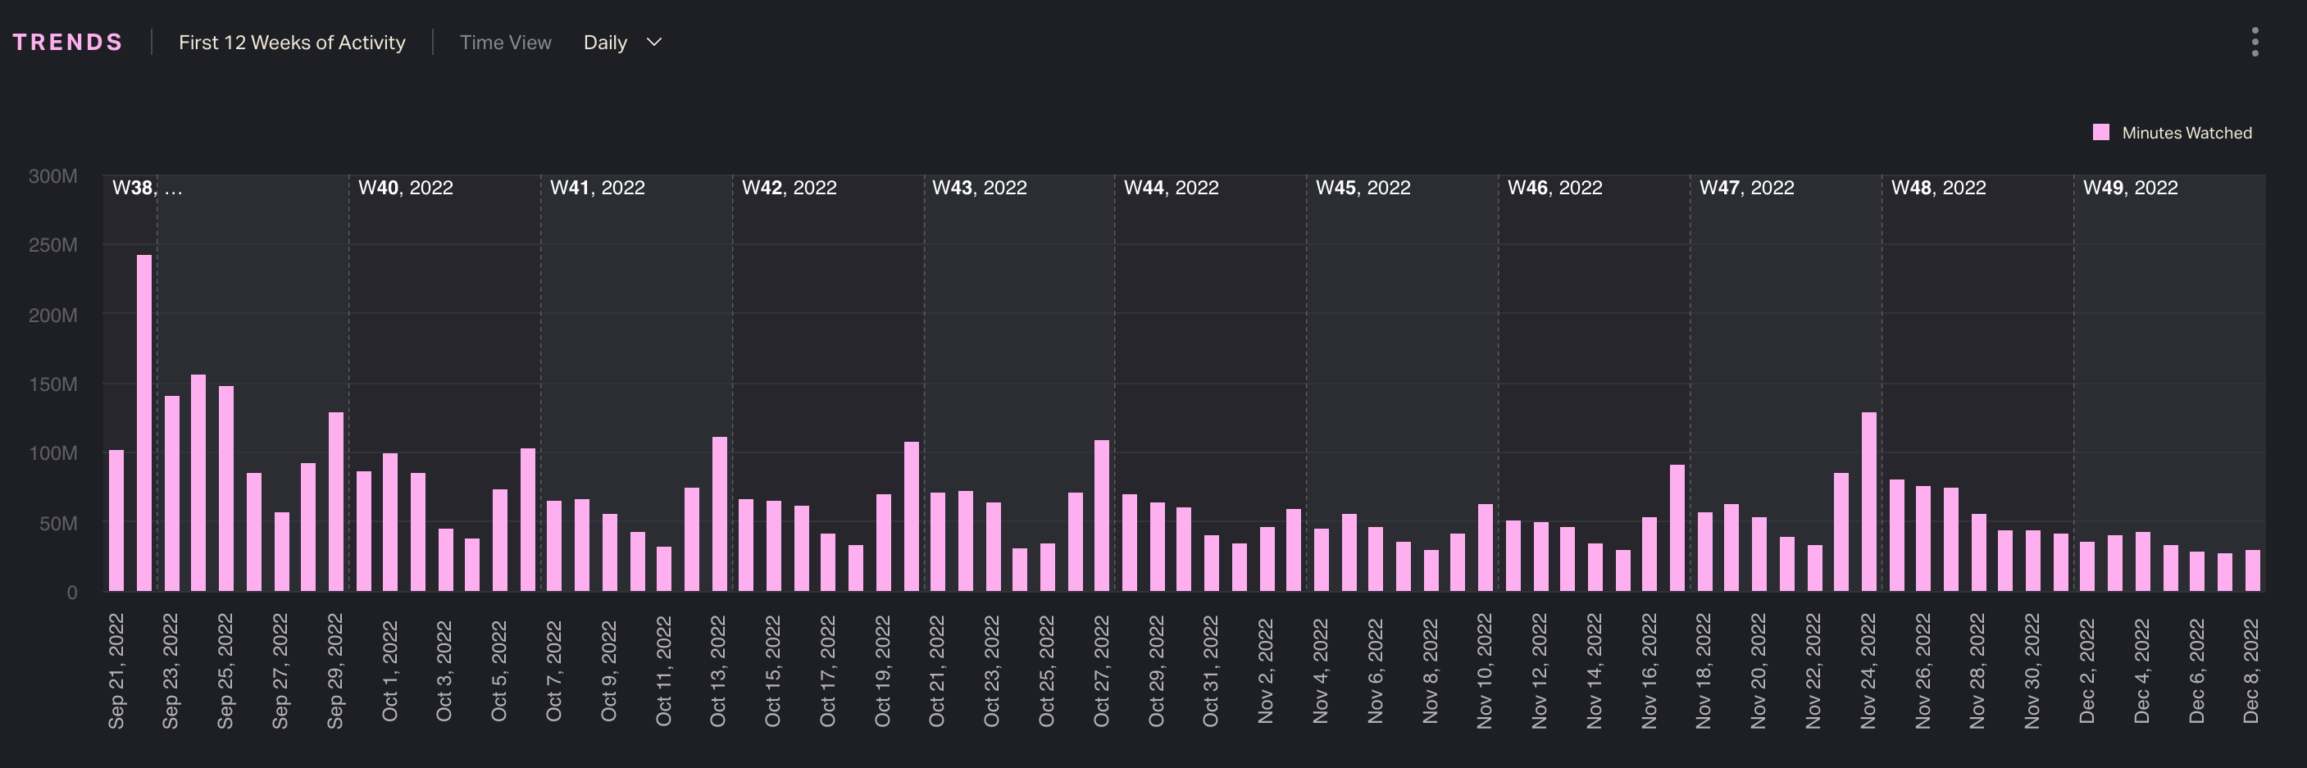Screen dimensions: 2307x768
Task: Open the Daily time view dropdown
Action: (x=607, y=42)
